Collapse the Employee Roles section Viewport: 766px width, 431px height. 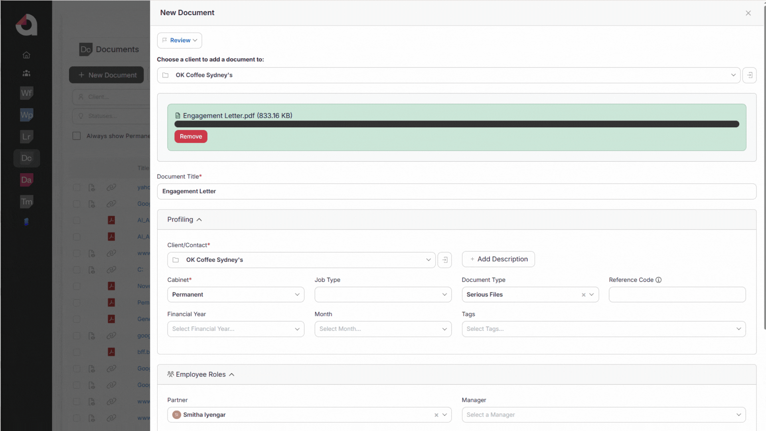tap(231, 374)
